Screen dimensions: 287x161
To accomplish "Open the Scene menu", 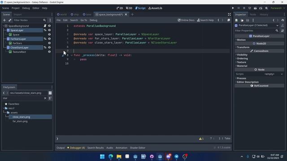I will point(5,8).
